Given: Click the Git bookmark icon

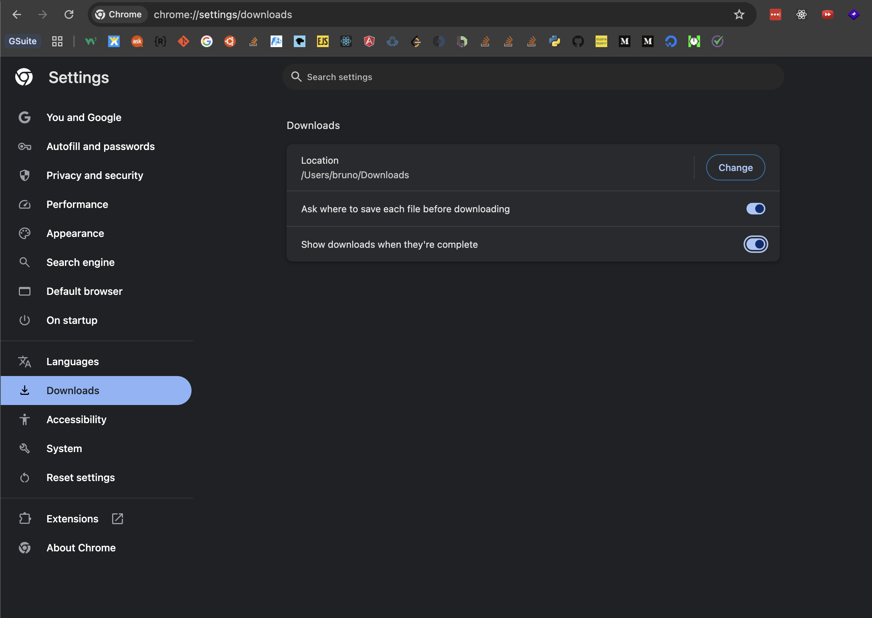Looking at the screenshot, I should pyautogui.click(x=184, y=41).
